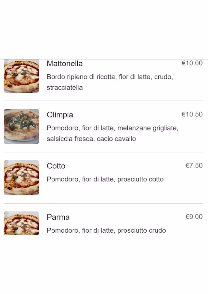
Task: Select the prosciutto cotto ingredients text
Action: 105,179
